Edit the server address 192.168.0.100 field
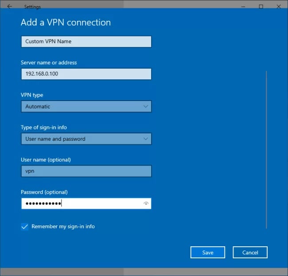This screenshot has height=276, width=288. (x=86, y=74)
